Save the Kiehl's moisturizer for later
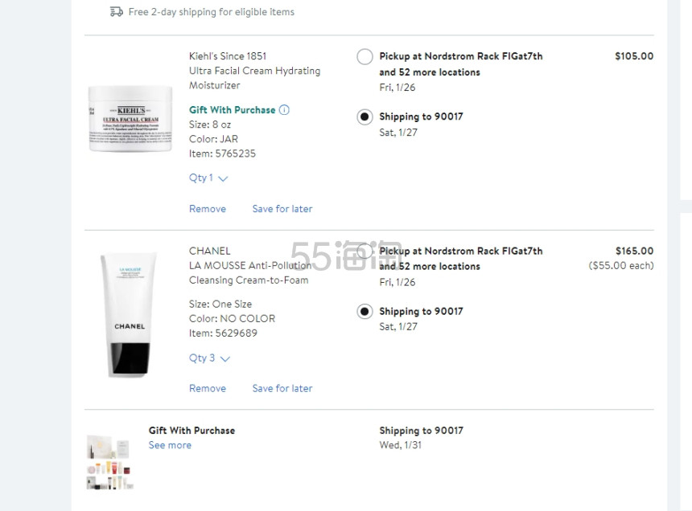 (x=282, y=208)
